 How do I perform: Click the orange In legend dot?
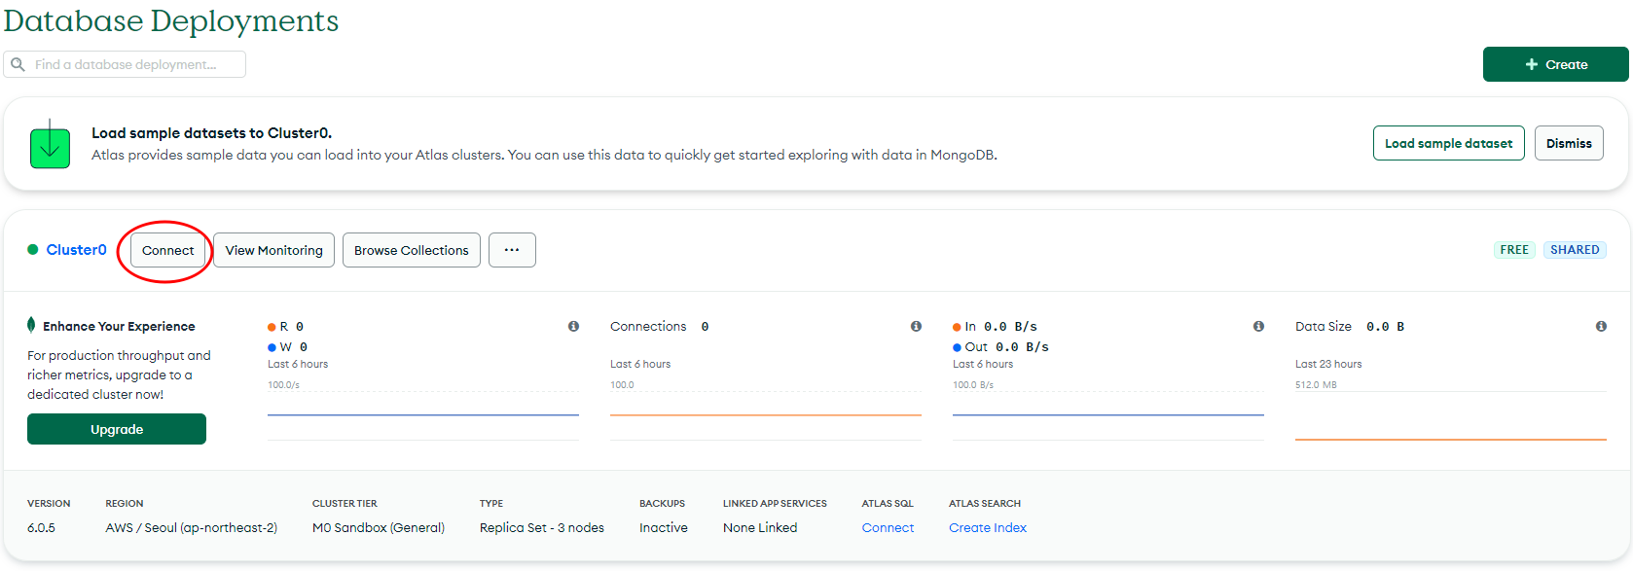[x=957, y=327]
